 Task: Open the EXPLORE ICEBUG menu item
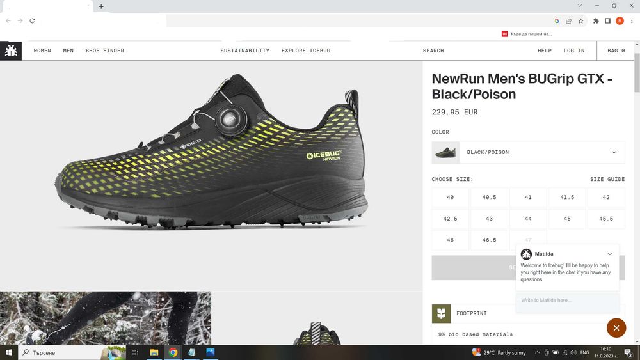[306, 51]
